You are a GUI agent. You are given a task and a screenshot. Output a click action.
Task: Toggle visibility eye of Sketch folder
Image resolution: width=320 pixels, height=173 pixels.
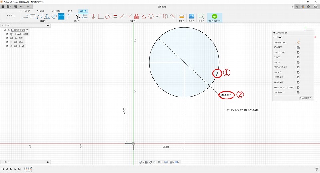11,46
